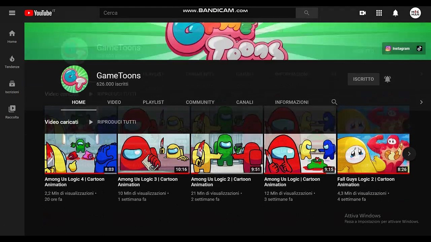Open the INFORMAZIONI tab
The width and height of the screenshot is (431, 242).
[292, 102]
